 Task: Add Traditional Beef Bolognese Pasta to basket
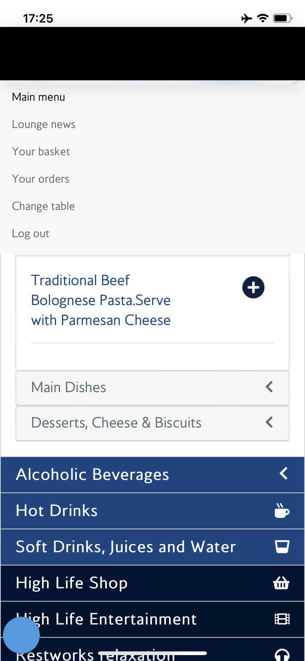pyautogui.click(x=253, y=287)
